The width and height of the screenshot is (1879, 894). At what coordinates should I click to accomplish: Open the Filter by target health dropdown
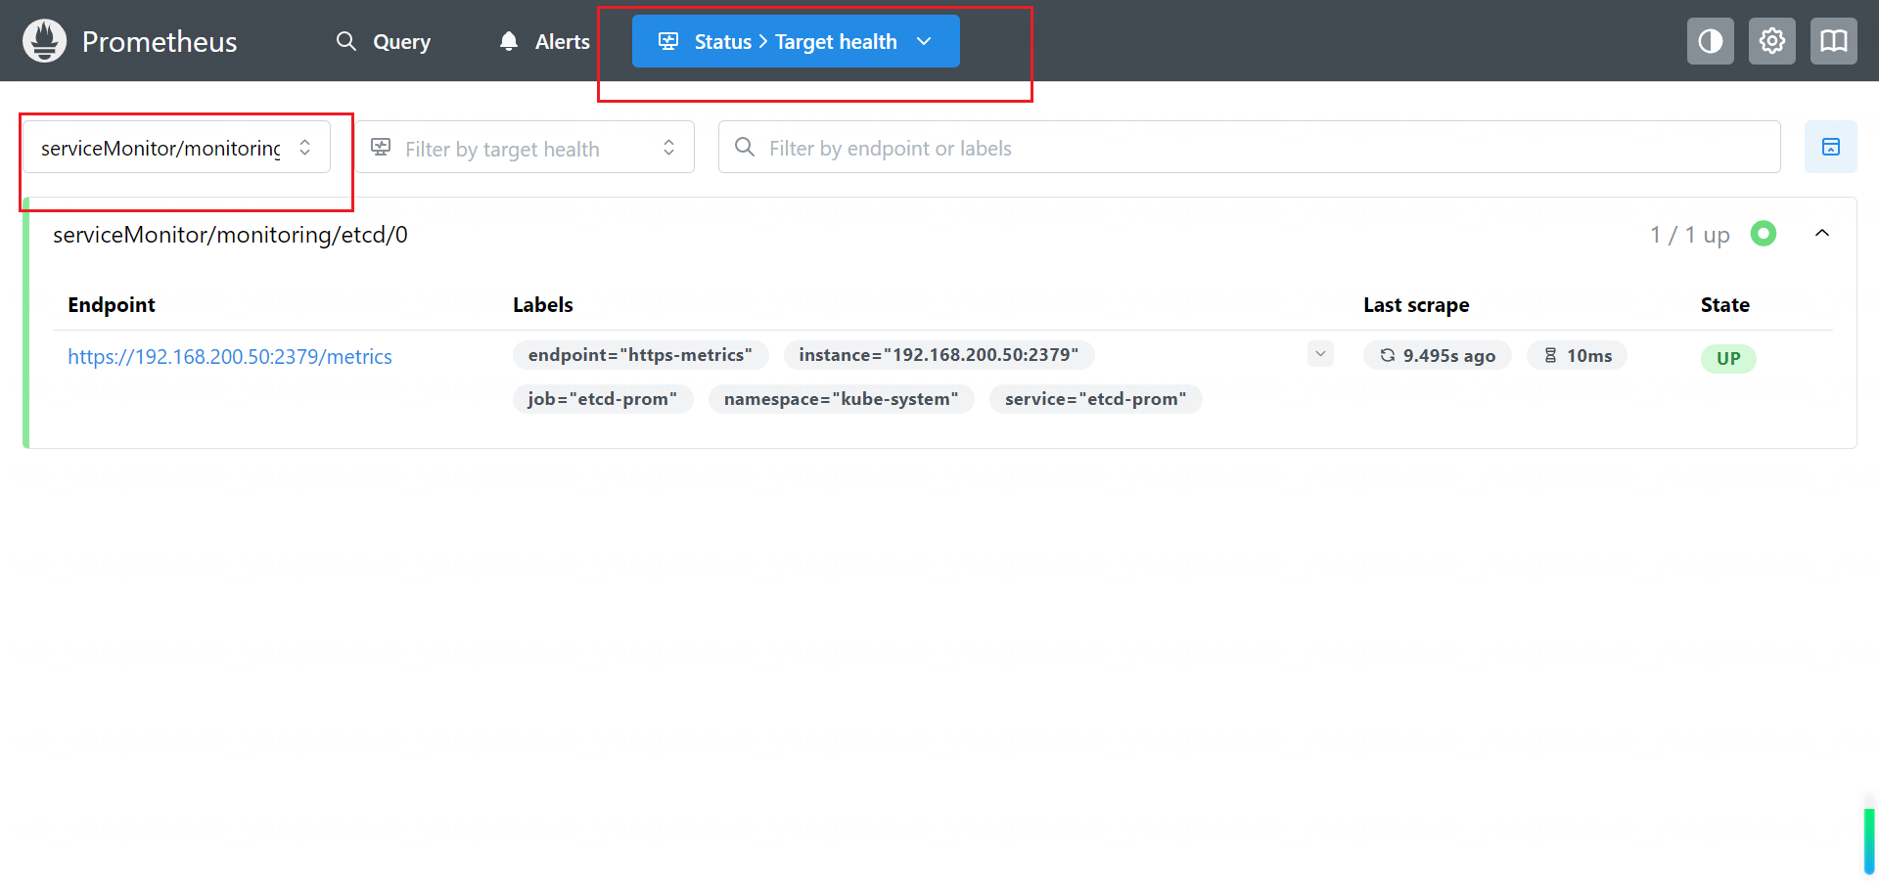pyautogui.click(x=524, y=148)
